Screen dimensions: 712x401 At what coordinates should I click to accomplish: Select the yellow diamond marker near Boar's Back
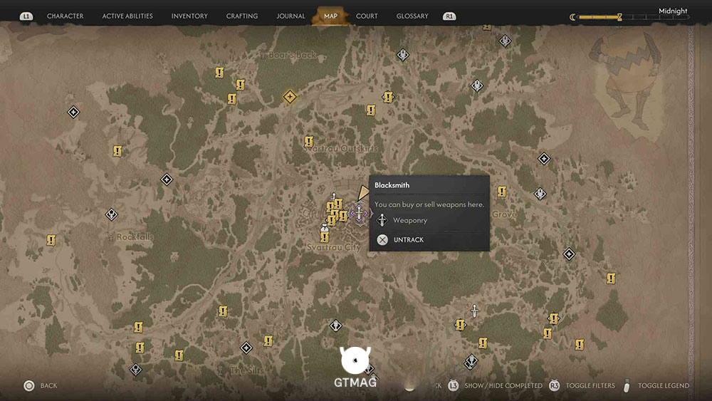pyautogui.click(x=290, y=97)
